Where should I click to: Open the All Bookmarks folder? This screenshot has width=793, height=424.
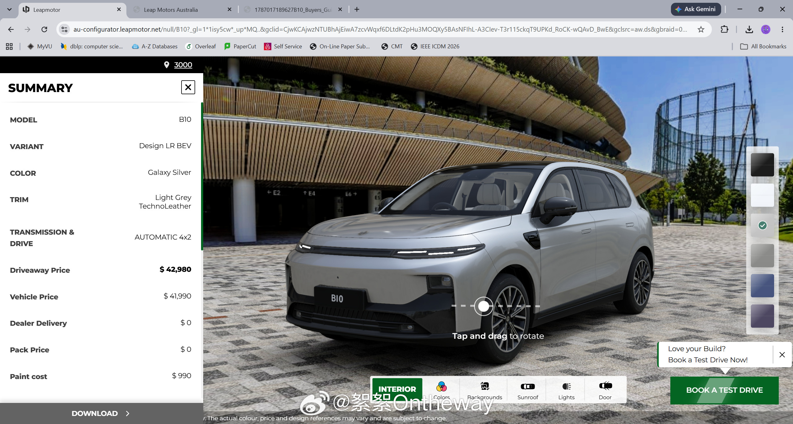(763, 46)
